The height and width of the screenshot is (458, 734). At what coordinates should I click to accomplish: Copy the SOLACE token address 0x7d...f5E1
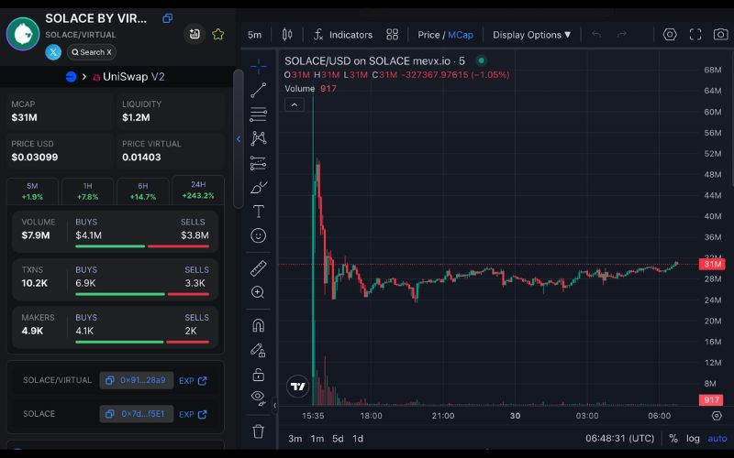pyautogui.click(x=136, y=414)
